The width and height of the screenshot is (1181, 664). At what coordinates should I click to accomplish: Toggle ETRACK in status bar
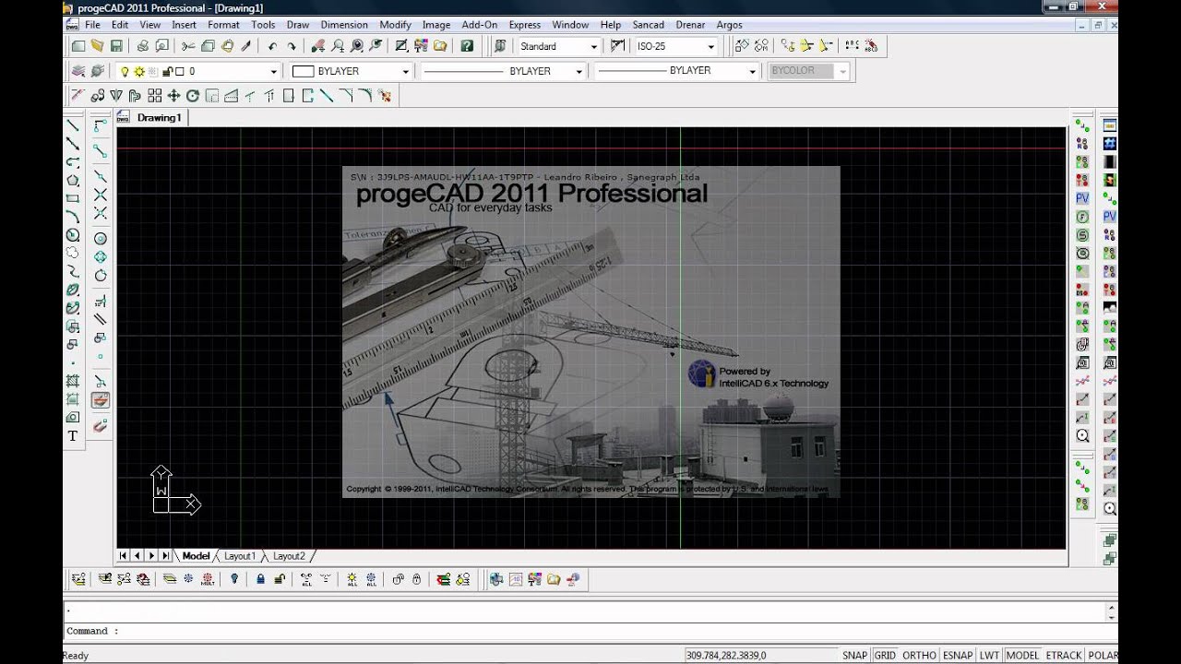tap(1064, 656)
